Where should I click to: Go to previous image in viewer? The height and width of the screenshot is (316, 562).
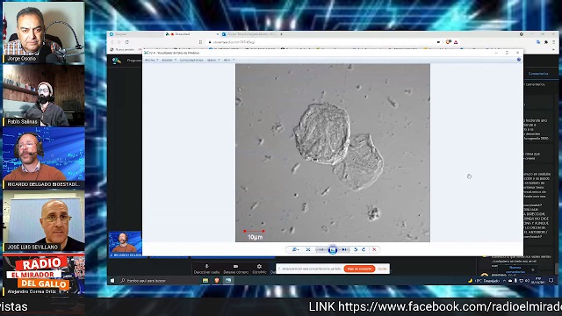click(x=321, y=249)
